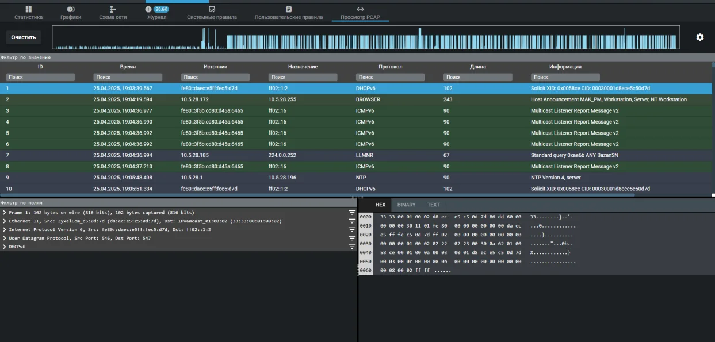Focus the ID column search field

(40, 77)
